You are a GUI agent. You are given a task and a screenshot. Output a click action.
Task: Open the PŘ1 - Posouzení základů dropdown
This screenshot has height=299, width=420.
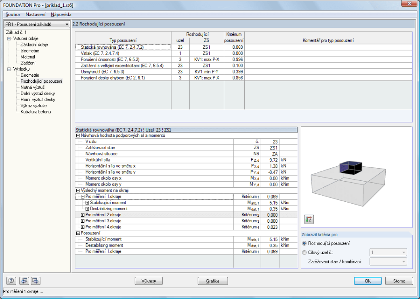37,24
